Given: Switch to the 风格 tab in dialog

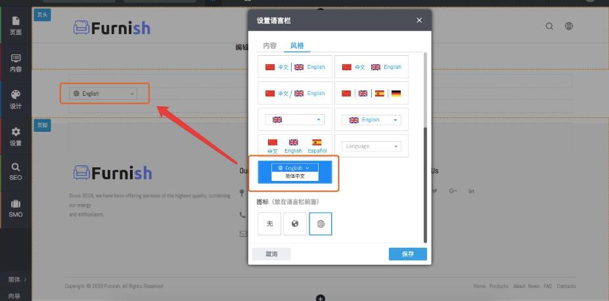Looking at the screenshot, I should pos(298,46).
